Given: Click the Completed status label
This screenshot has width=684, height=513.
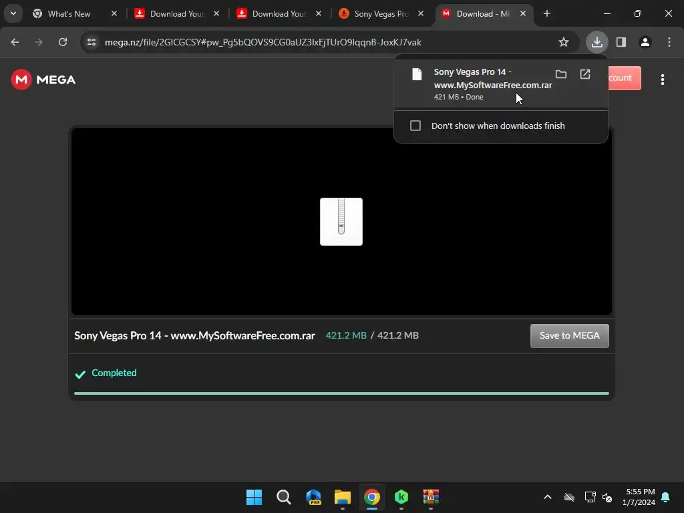Looking at the screenshot, I should (114, 373).
